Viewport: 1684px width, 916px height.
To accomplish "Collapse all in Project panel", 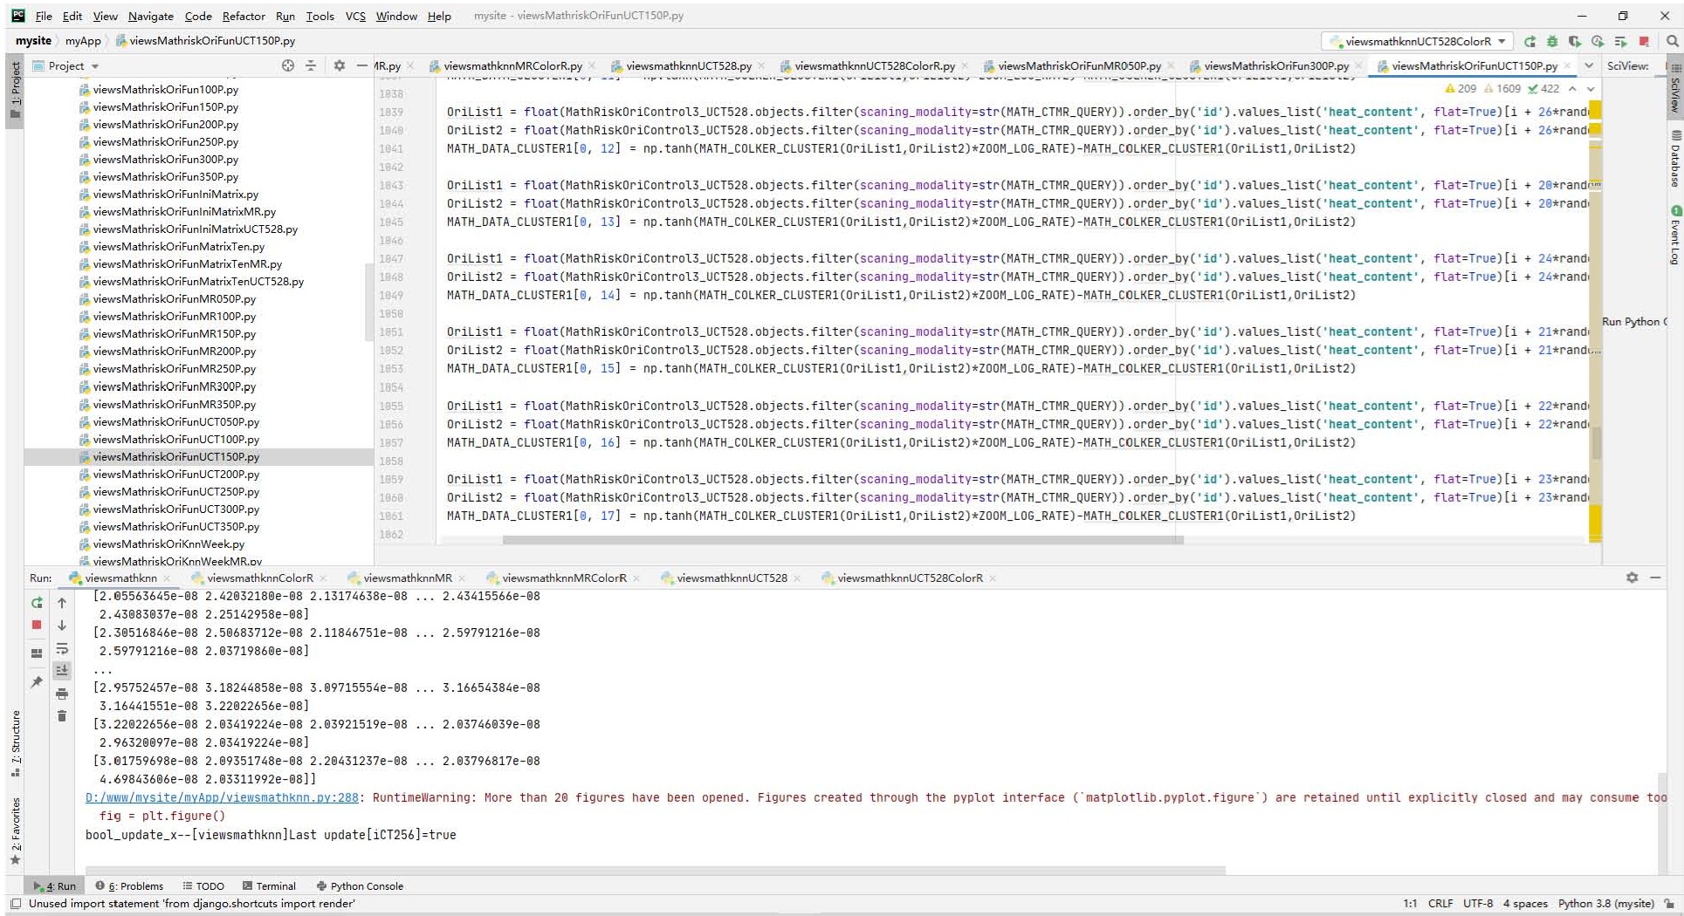I will [x=311, y=65].
